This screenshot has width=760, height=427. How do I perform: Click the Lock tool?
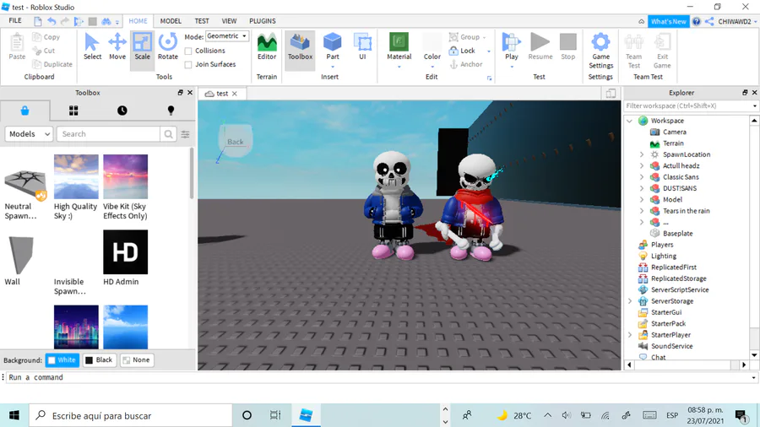click(x=463, y=51)
